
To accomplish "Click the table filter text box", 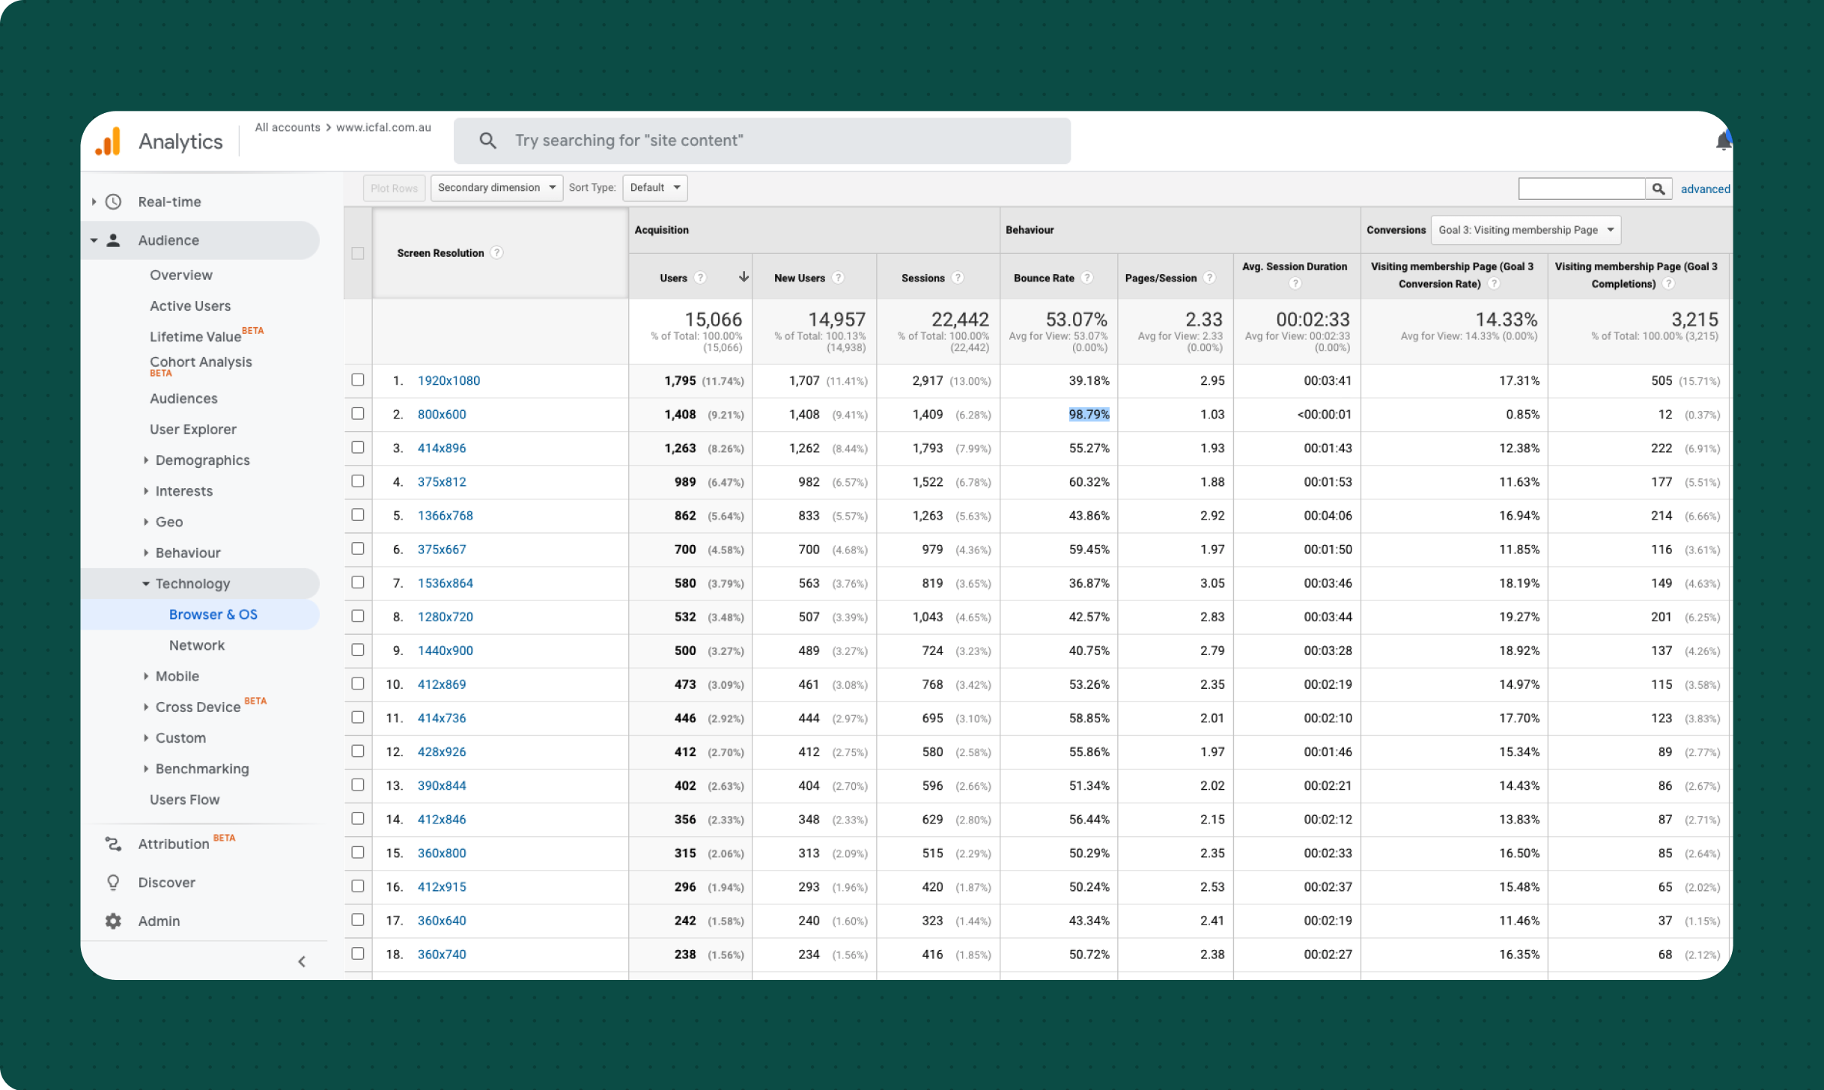I will [1581, 189].
